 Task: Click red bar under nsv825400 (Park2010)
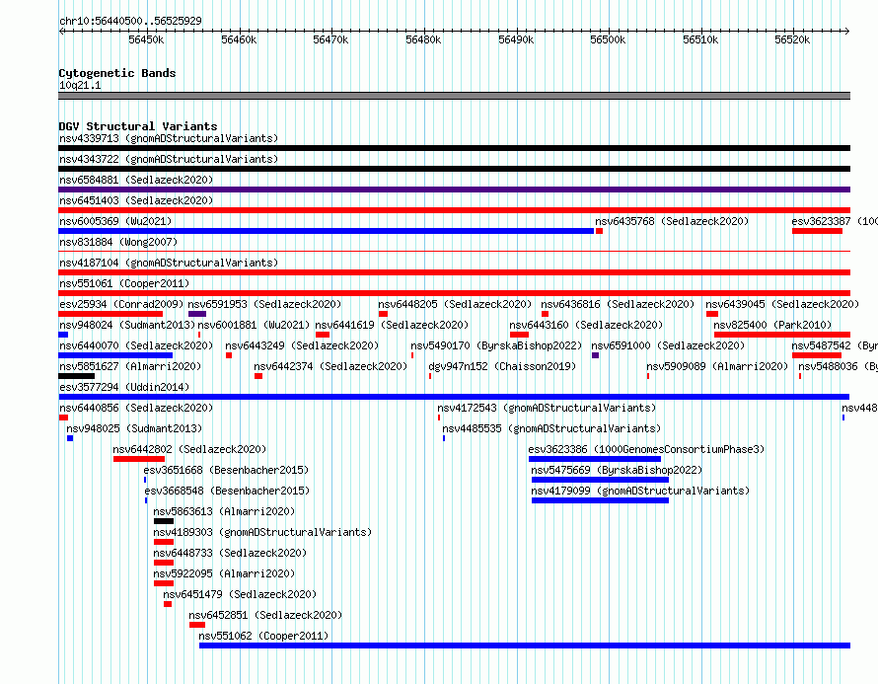coord(782,335)
